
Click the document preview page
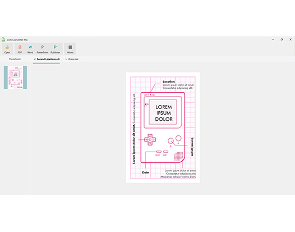163,128
